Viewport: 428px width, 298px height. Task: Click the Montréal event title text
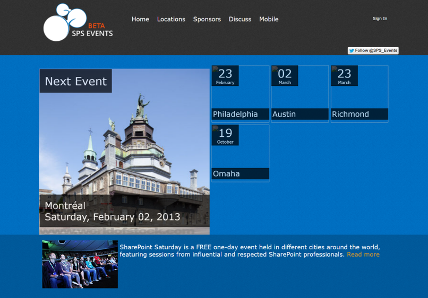coord(65,206)
